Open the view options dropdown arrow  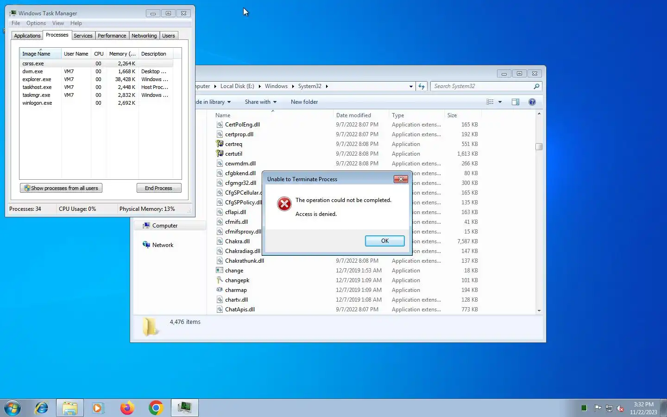tap(500, 102)
